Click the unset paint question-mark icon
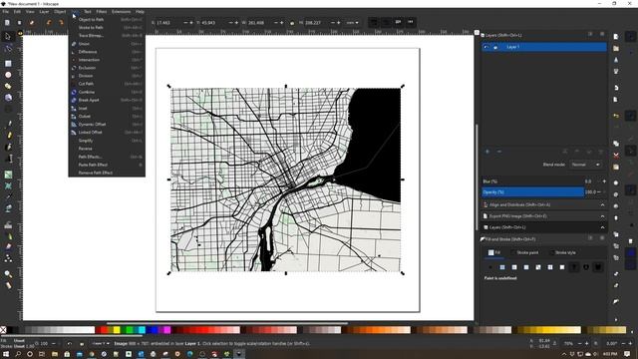 [574, 267]
